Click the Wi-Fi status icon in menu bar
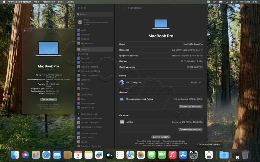This screenshot has height=162, width=260. (x=215, y=2)
